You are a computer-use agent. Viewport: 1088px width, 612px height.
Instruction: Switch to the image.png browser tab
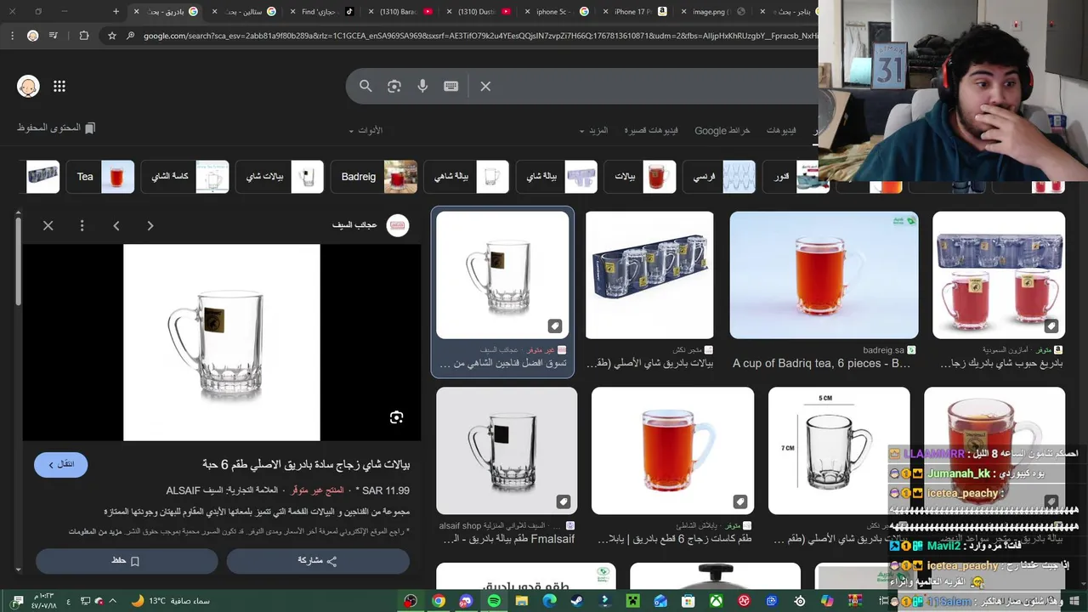click(x=712, y=12)
